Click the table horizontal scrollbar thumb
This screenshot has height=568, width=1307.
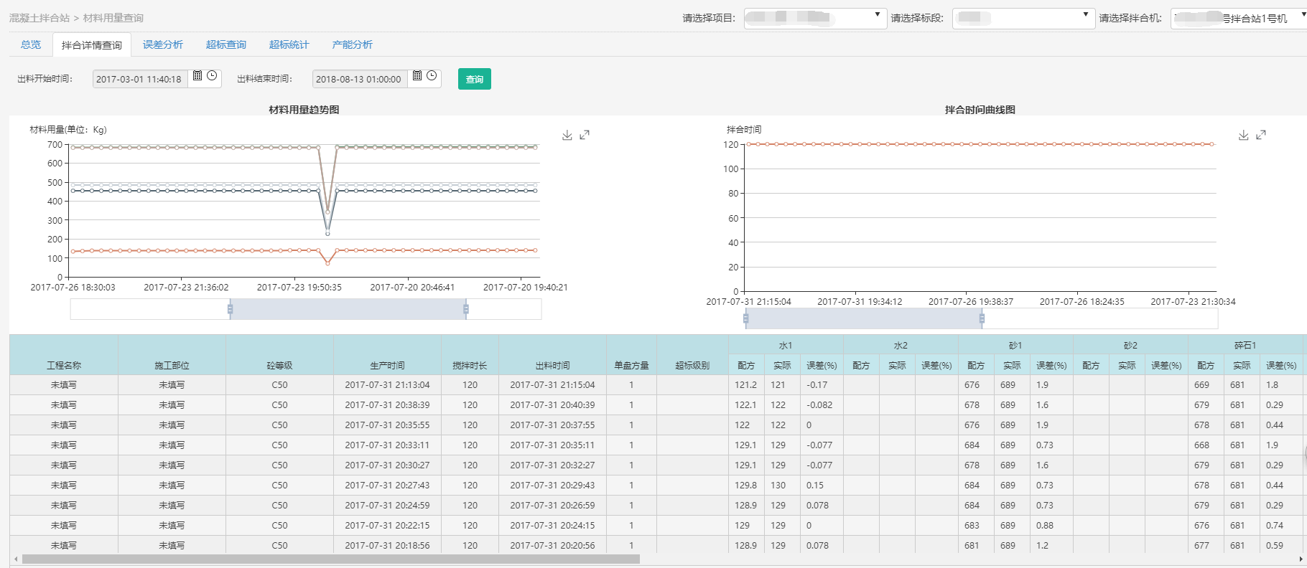331,559
